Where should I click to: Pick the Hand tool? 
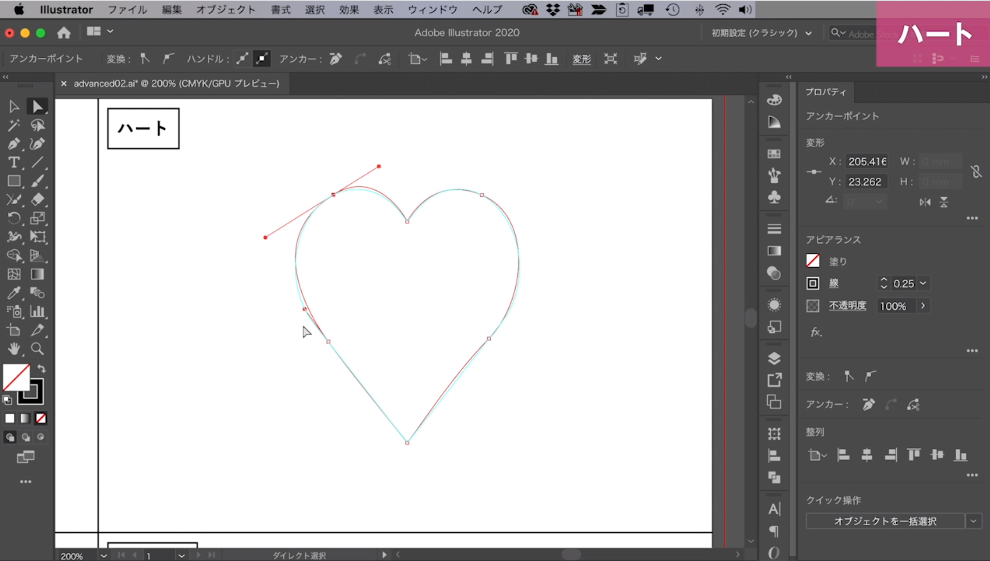pos(14,349)
